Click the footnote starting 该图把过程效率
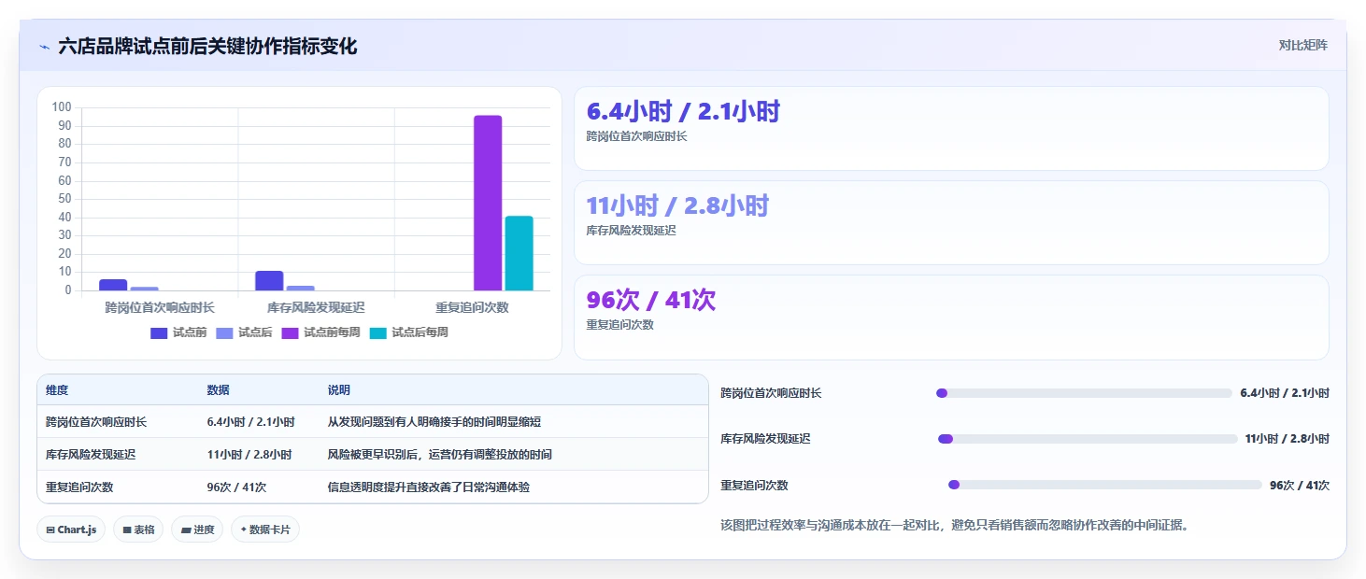 [954, 526]
